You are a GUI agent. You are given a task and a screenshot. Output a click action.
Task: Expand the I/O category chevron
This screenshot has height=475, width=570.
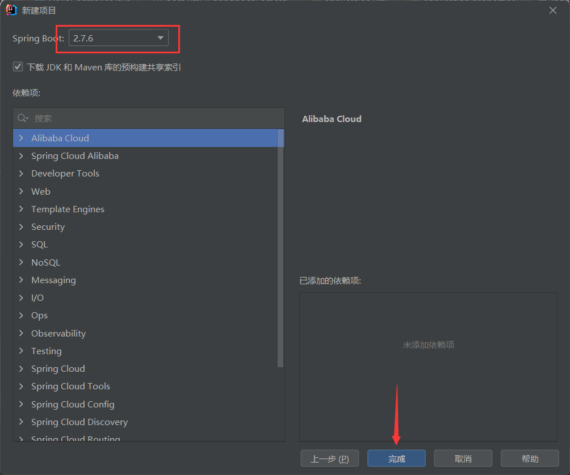(x=21, y=297)
